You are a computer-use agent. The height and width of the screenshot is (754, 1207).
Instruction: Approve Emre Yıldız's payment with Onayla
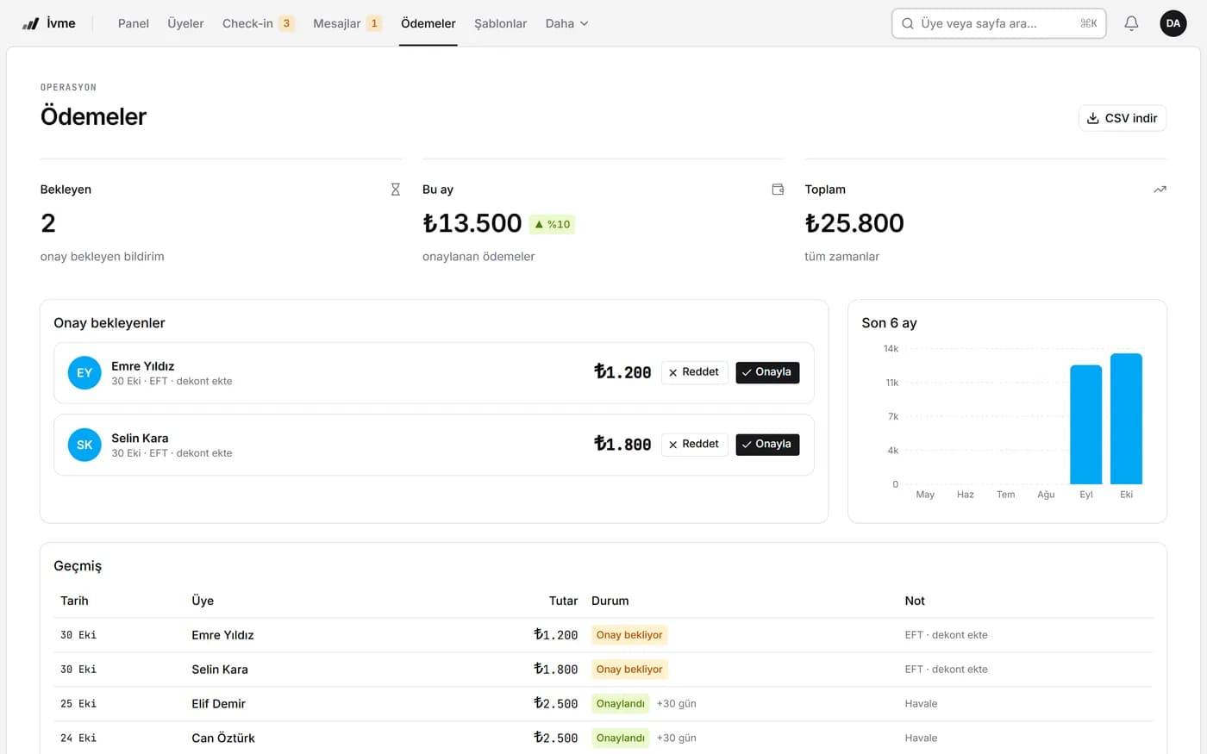[x=767, y=372]
